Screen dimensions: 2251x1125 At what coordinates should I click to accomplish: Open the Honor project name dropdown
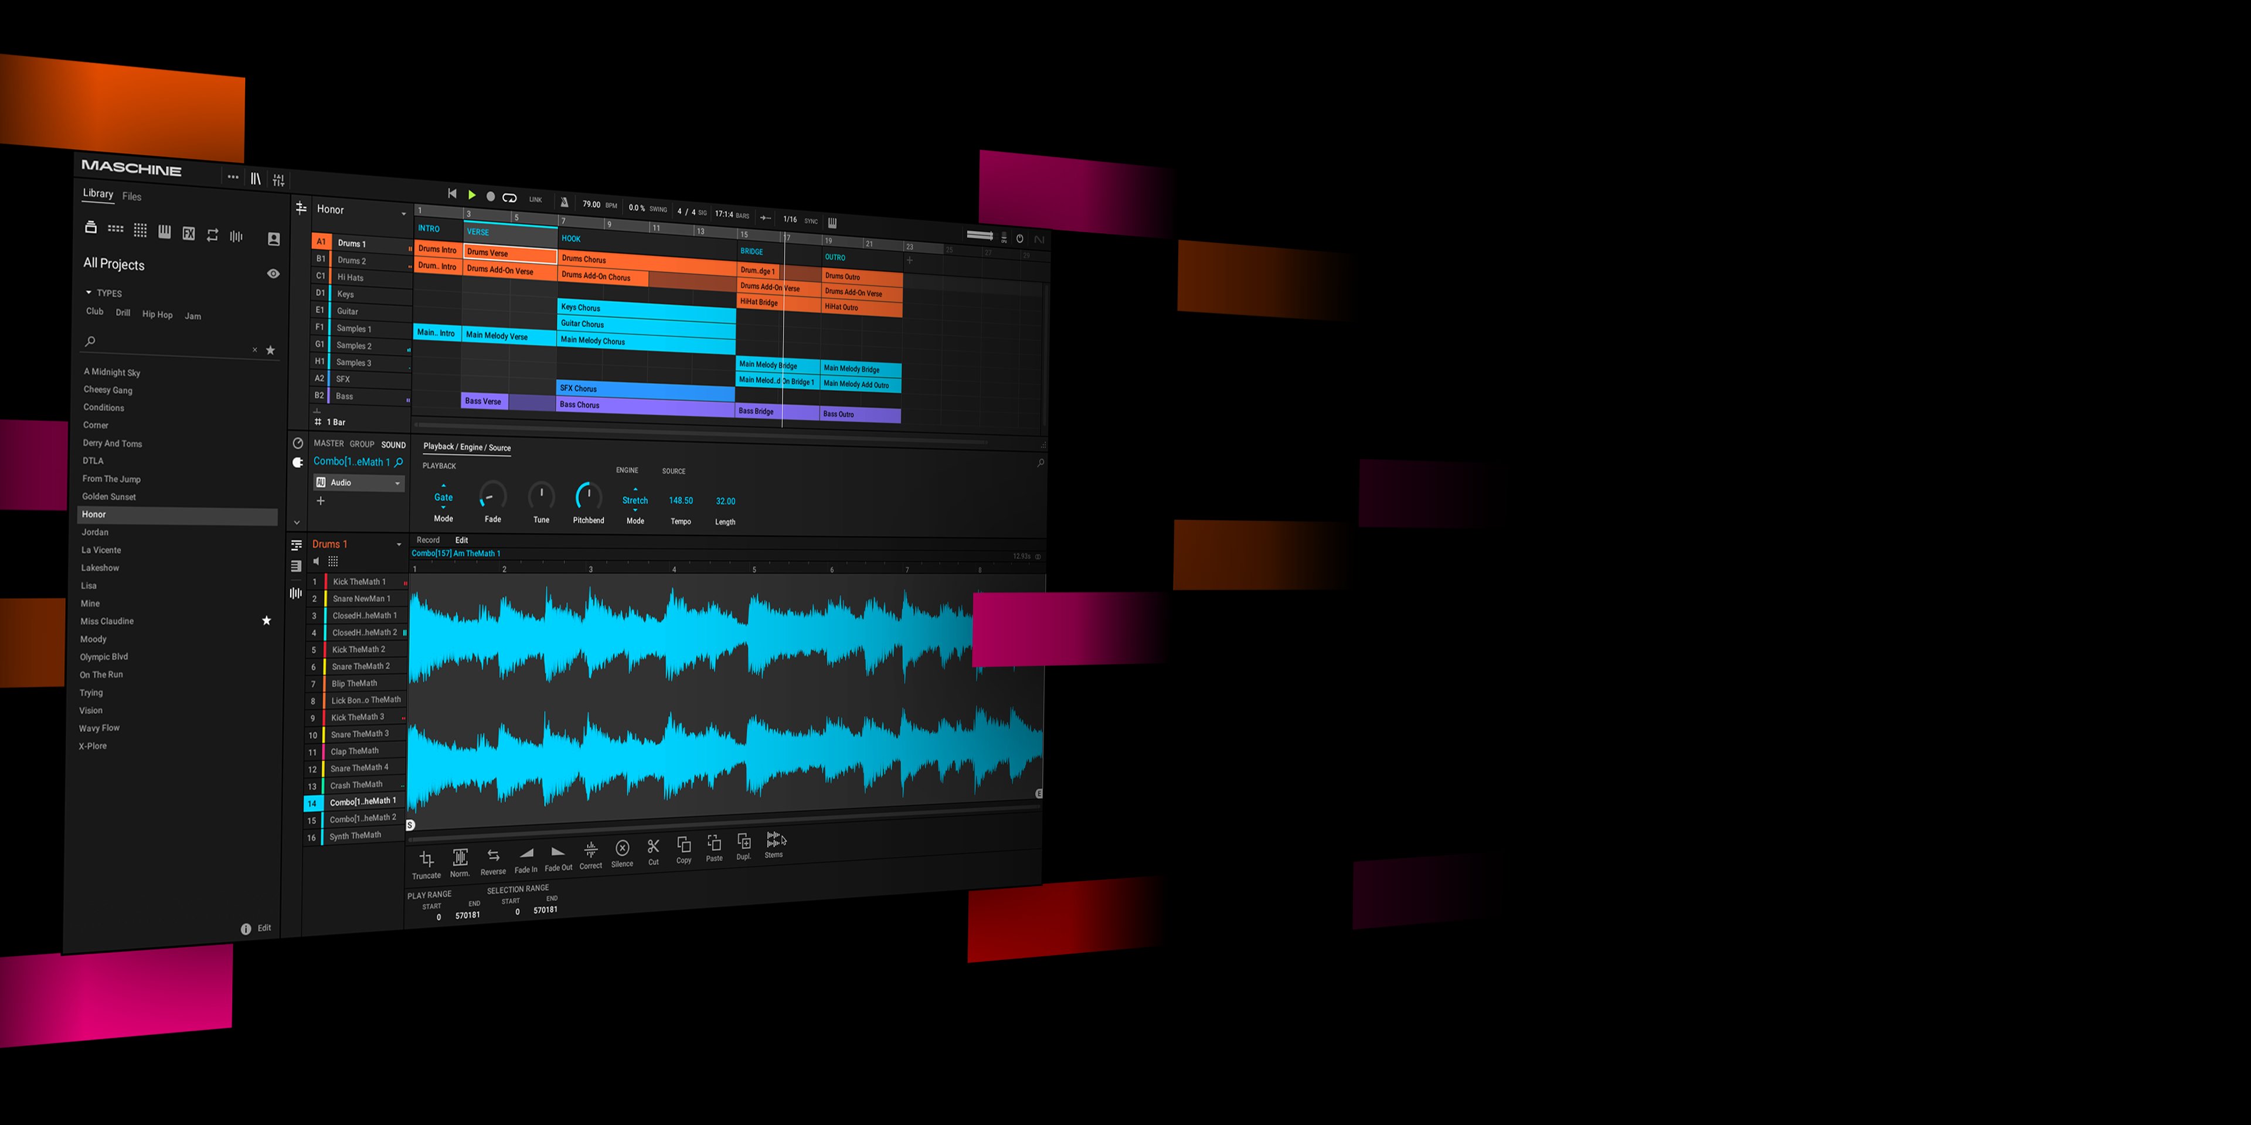pyautogui.click(x=403, y=213)
